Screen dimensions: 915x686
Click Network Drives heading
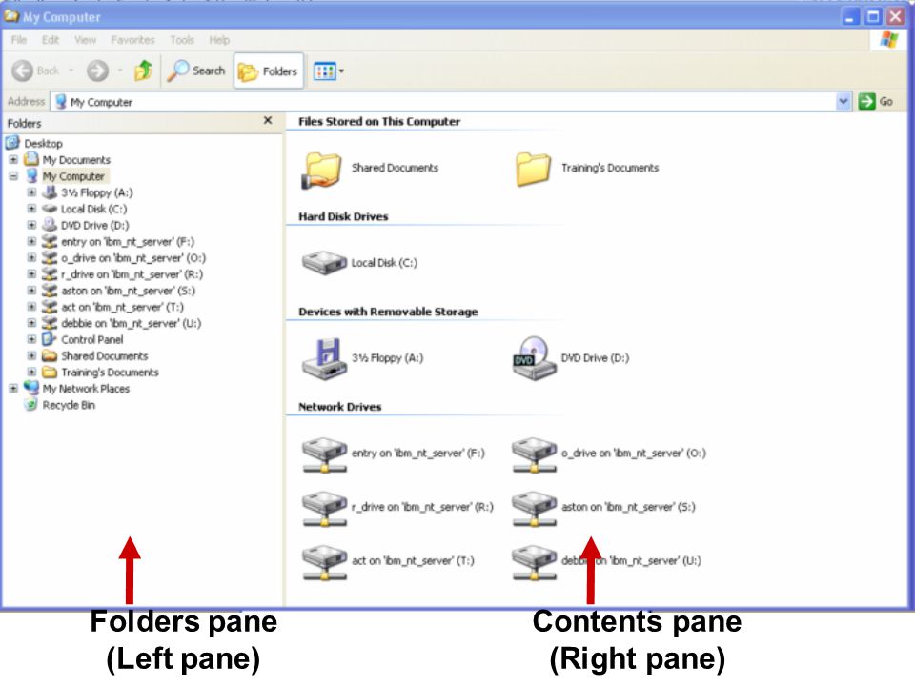(x=339, y=407)
